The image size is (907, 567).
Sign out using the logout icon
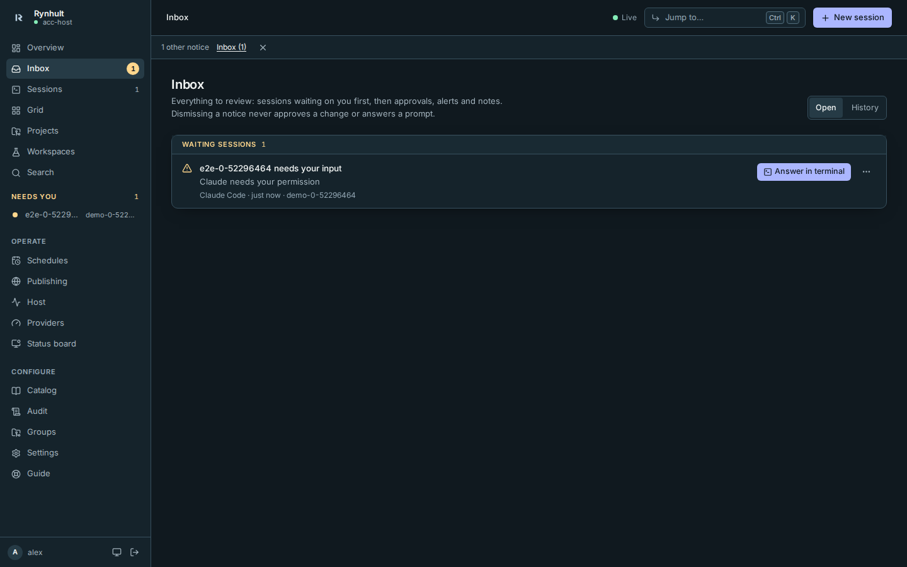coord(134,553)
